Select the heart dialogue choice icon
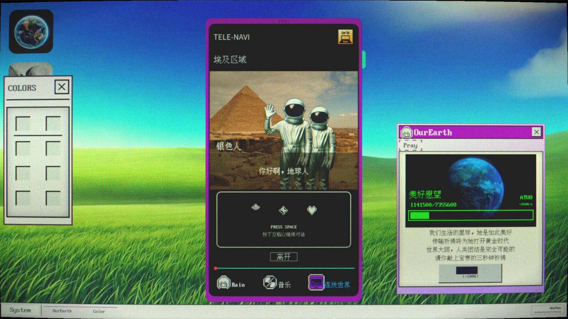 [312, 210]
